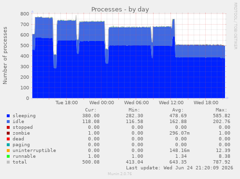Click the runnable legend color swatch
This screenshot has width=240, height=179.
[8, 156]
